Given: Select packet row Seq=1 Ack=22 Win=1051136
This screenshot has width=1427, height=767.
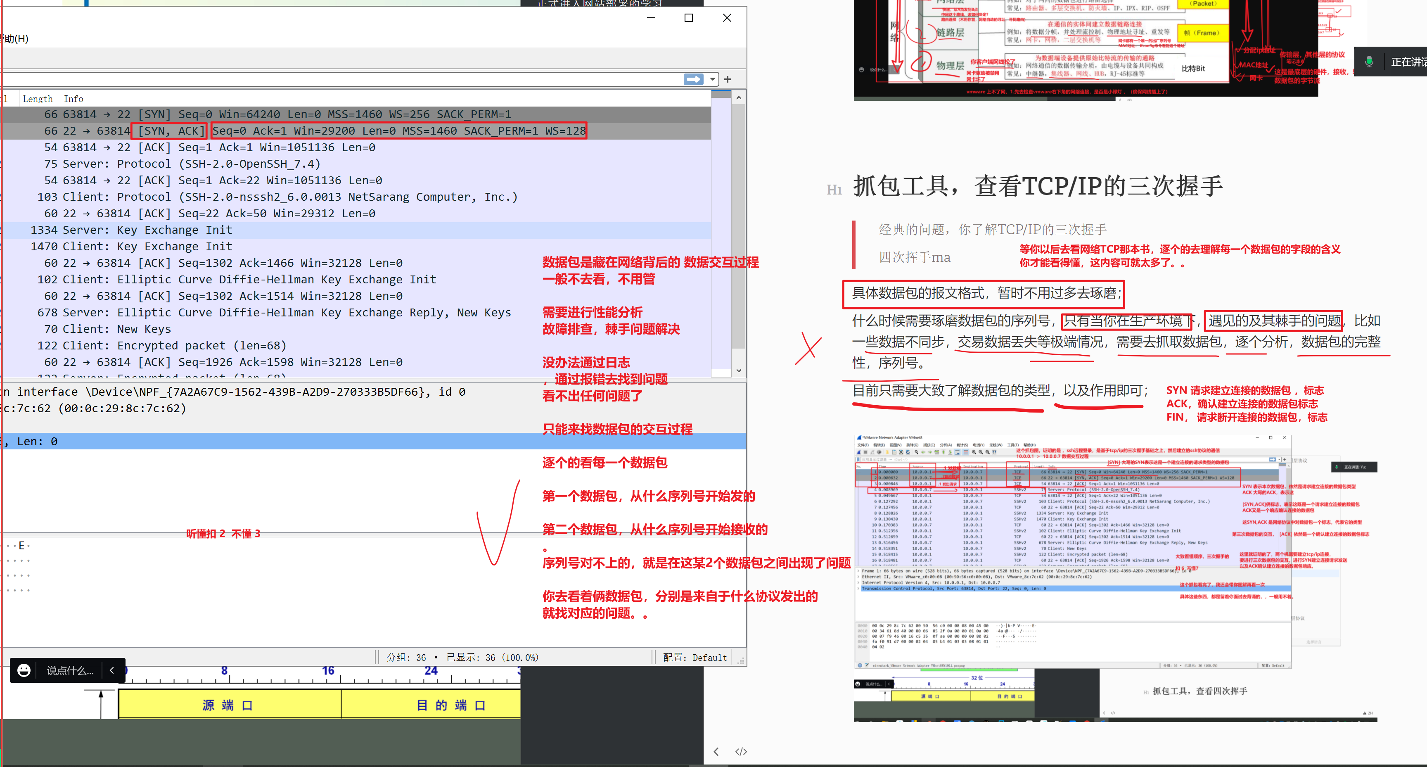Looking at the screenshot, I should click(x=356, y=180).
